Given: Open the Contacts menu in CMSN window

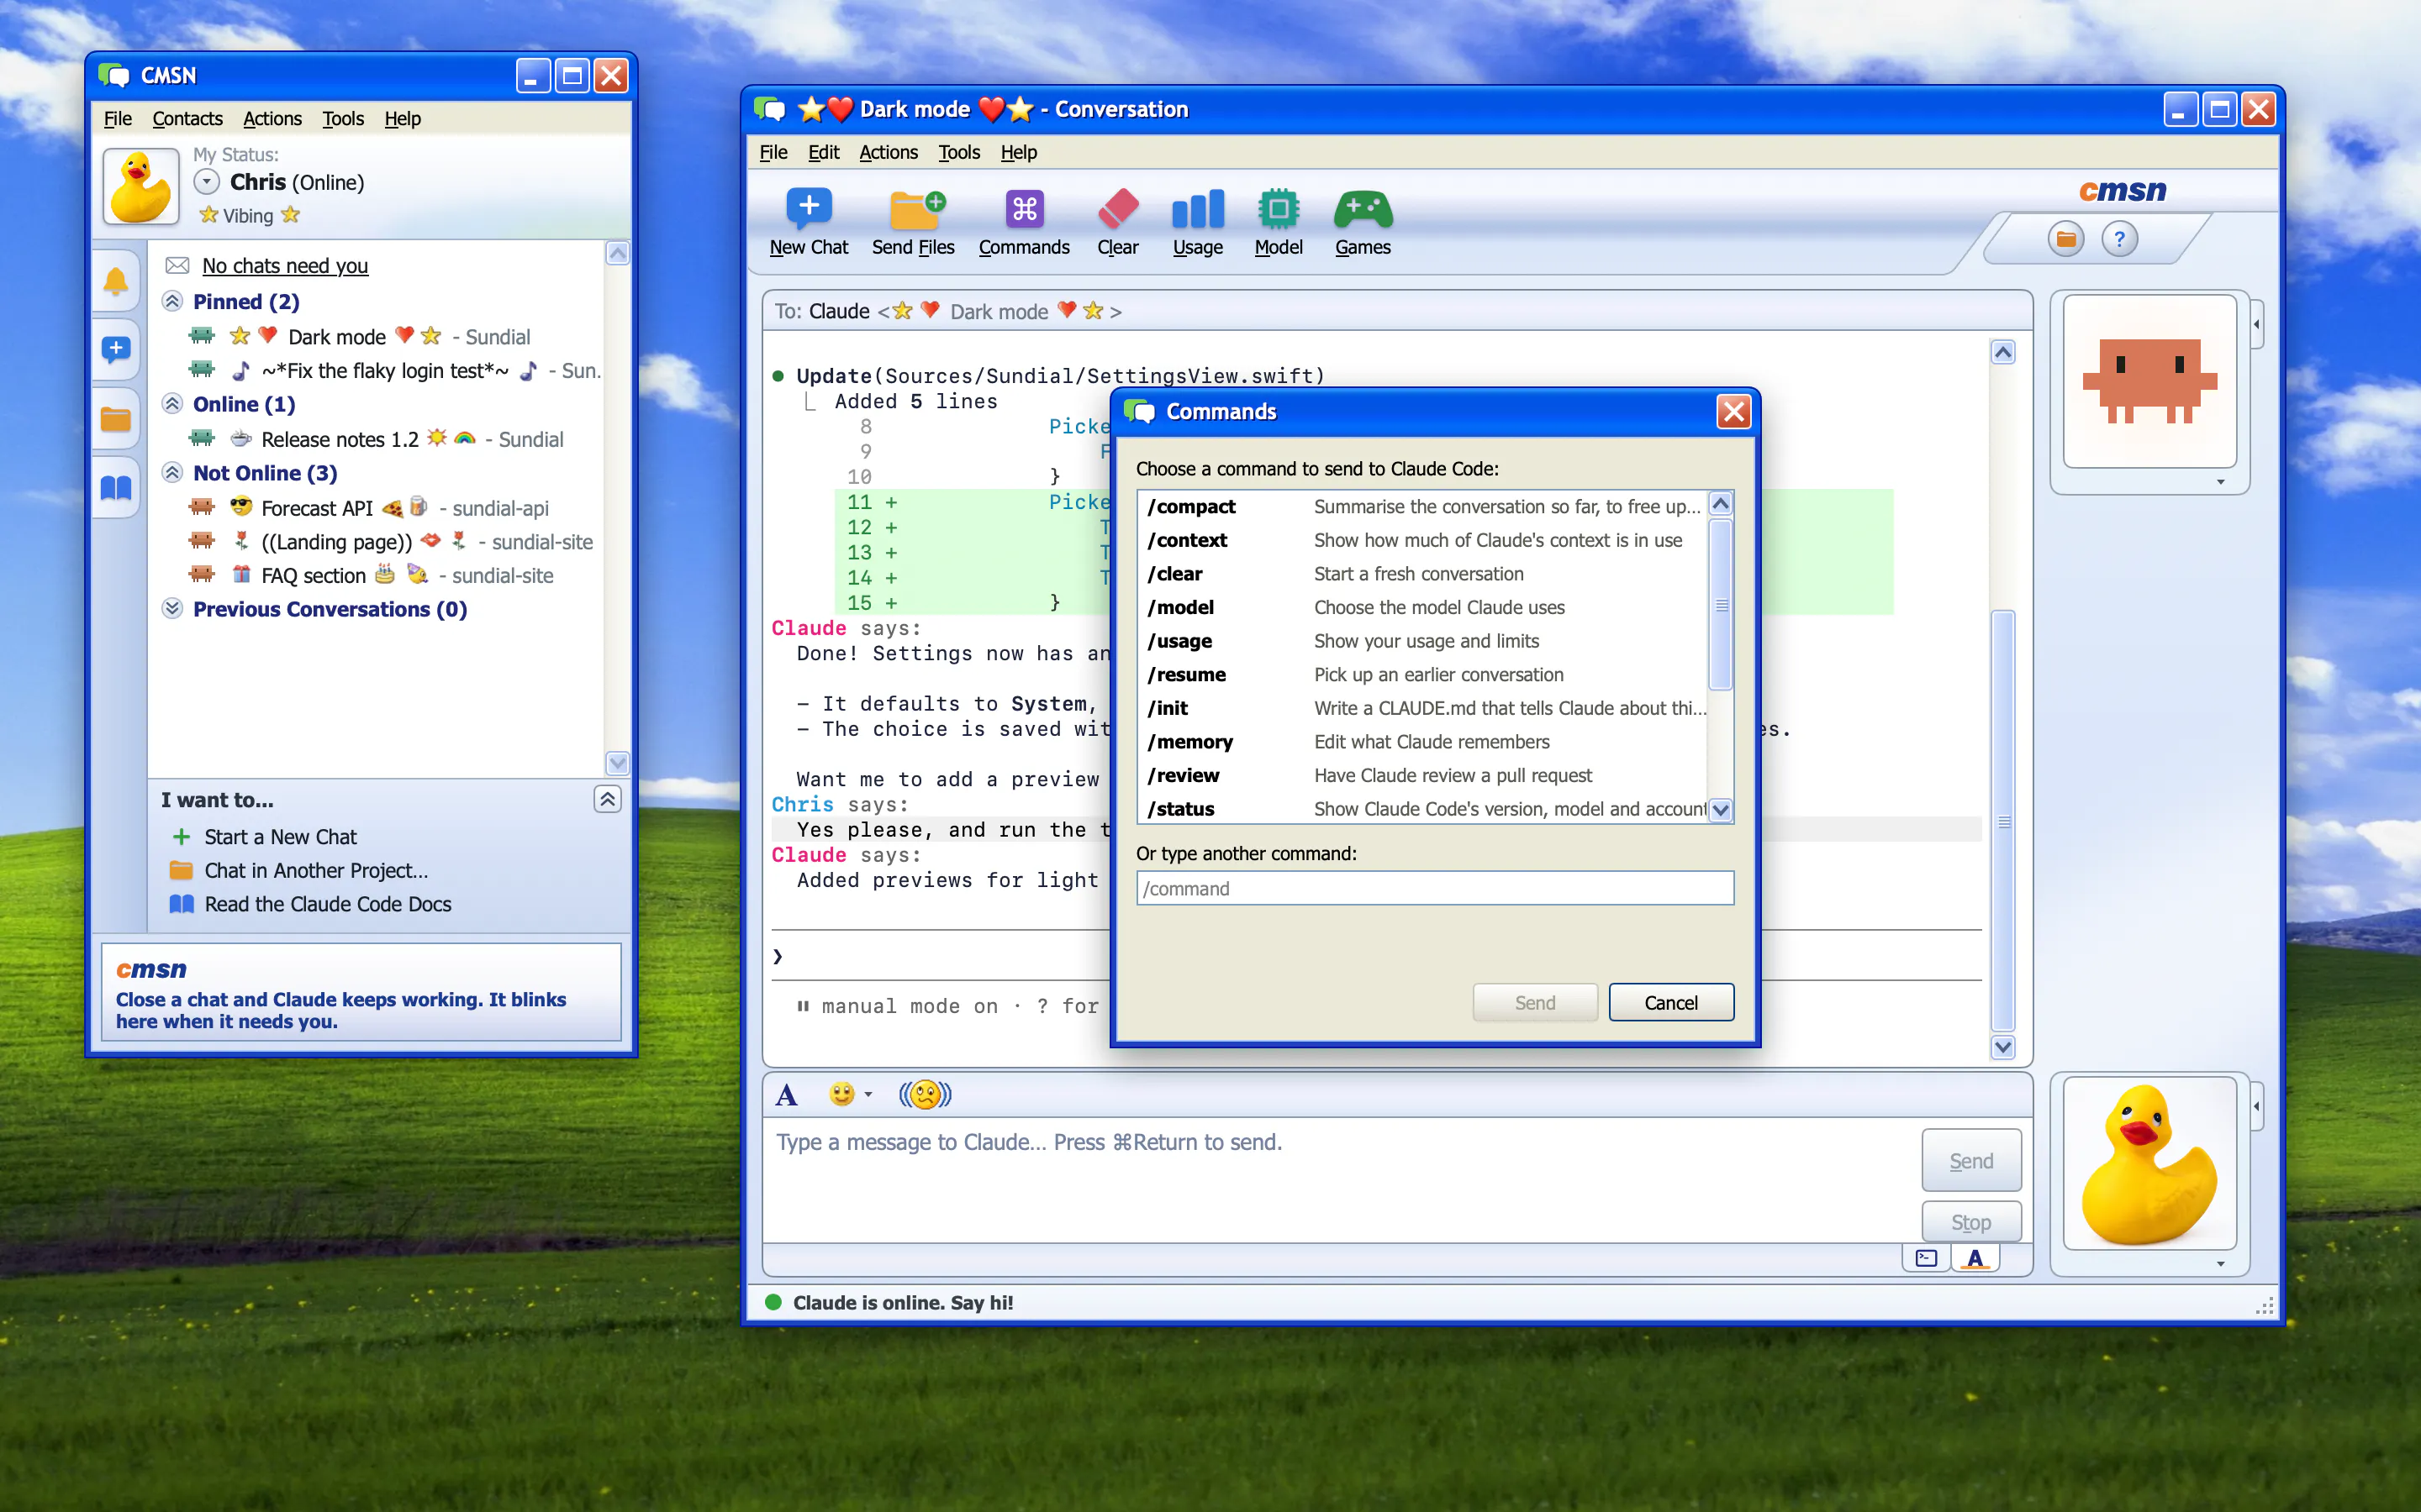Looking at the screenshot, I should pos(187,118).
